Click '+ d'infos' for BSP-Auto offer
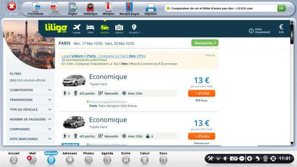Viewport: 297px width, 167px height. point(202,93)
